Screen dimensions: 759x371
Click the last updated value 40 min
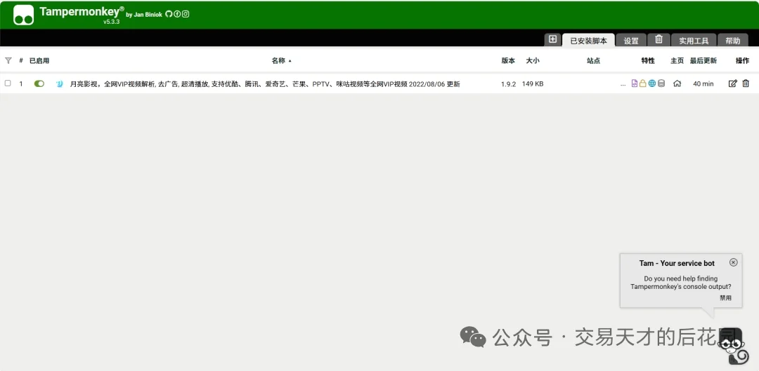[x=703, y=84]
